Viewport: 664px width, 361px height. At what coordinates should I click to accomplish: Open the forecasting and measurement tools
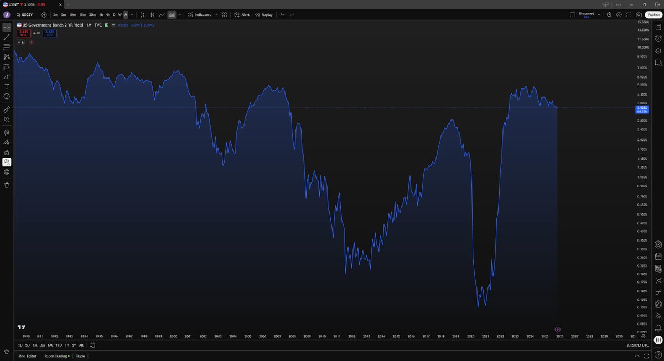pyautogui.click(x=7, y=67)
